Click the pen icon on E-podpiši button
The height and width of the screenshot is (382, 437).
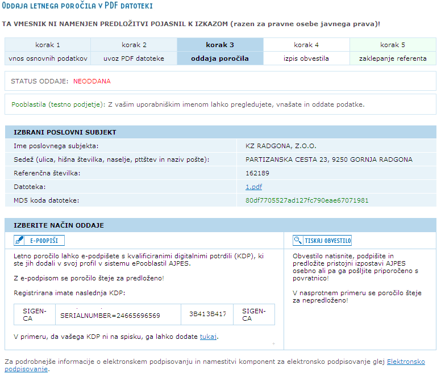pyautogui.click(x=20, y=241)
